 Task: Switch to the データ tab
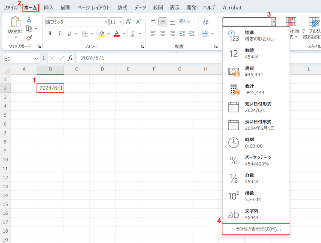(x=140, y=8)
